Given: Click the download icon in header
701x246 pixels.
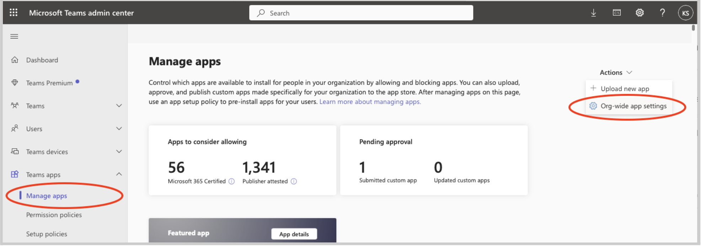Looking at the screenshot, I should pos(593,13).
